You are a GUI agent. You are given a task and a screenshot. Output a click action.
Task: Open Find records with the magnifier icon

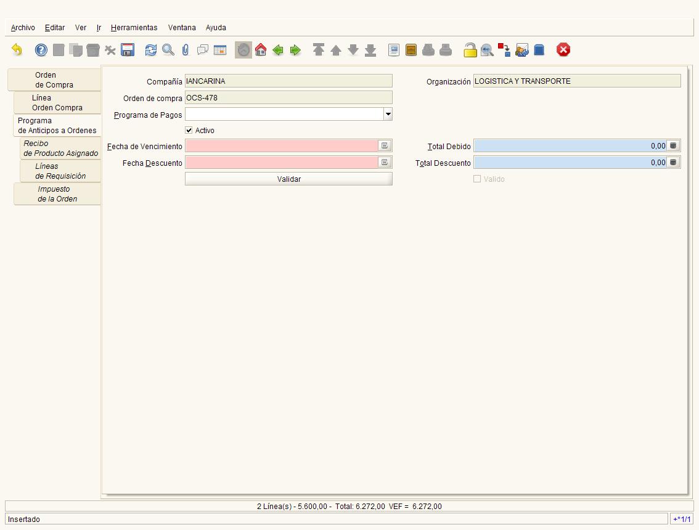click(168, 49)
